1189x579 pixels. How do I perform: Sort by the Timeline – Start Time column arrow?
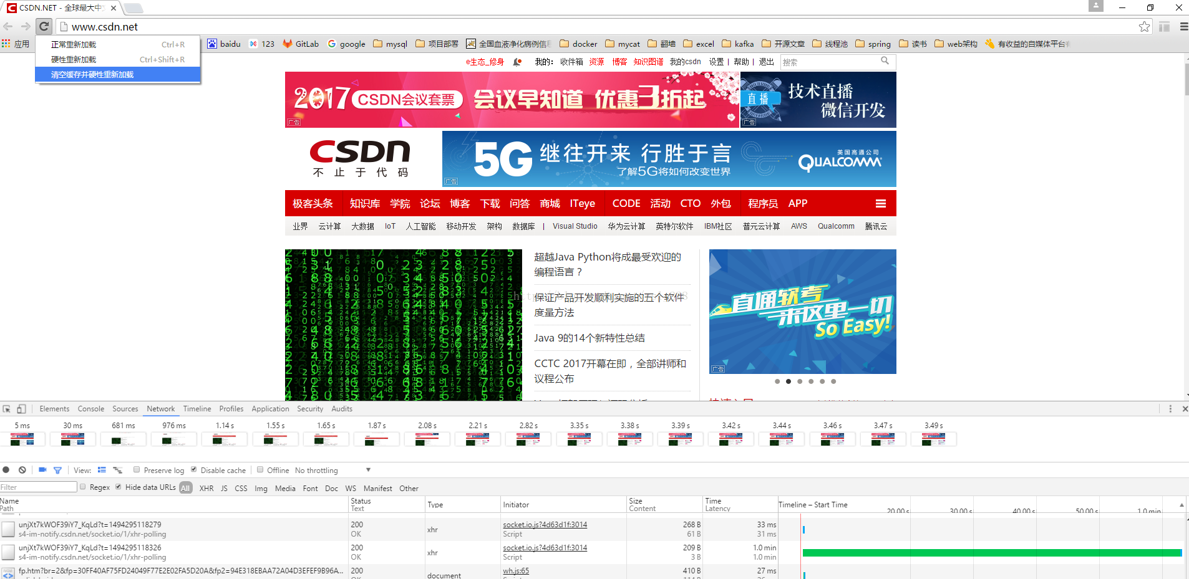[x=1182, y=505]
